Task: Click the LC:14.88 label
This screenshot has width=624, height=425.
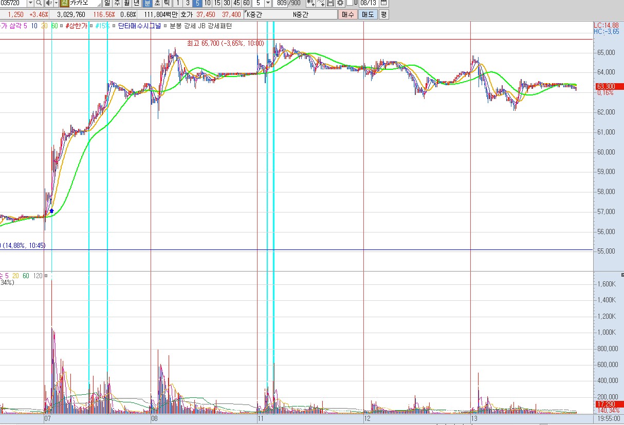Action: click(x=606, y=25)
